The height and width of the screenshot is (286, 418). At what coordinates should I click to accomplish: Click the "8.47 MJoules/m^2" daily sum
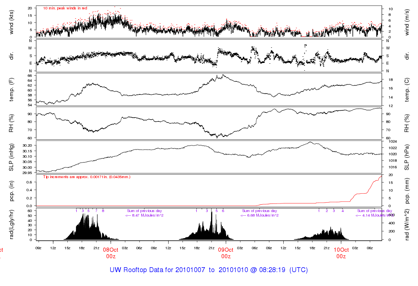tap(148, 215)
